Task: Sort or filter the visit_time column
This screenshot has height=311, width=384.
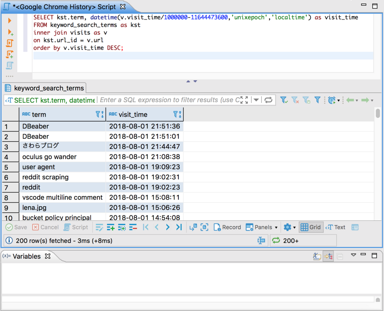Action: tap(177, 114)
